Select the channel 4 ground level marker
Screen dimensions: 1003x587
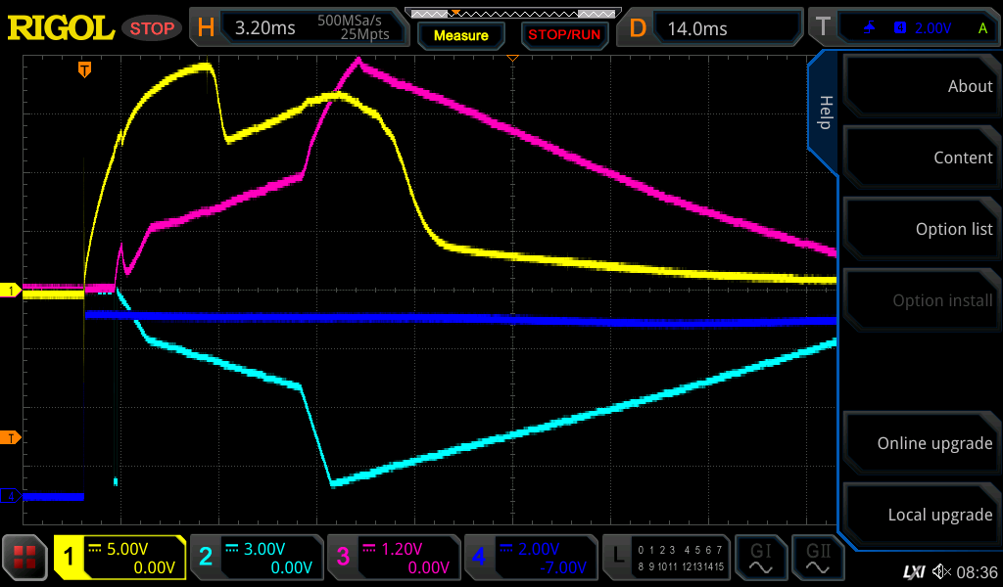click(x=12, y=496)
